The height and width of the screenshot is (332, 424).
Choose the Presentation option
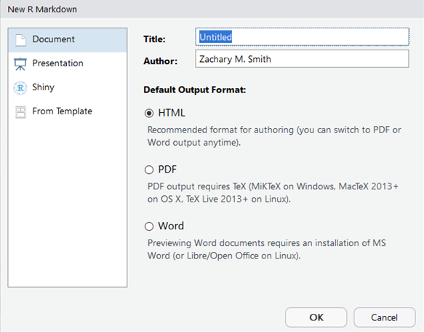pos(68,64)
